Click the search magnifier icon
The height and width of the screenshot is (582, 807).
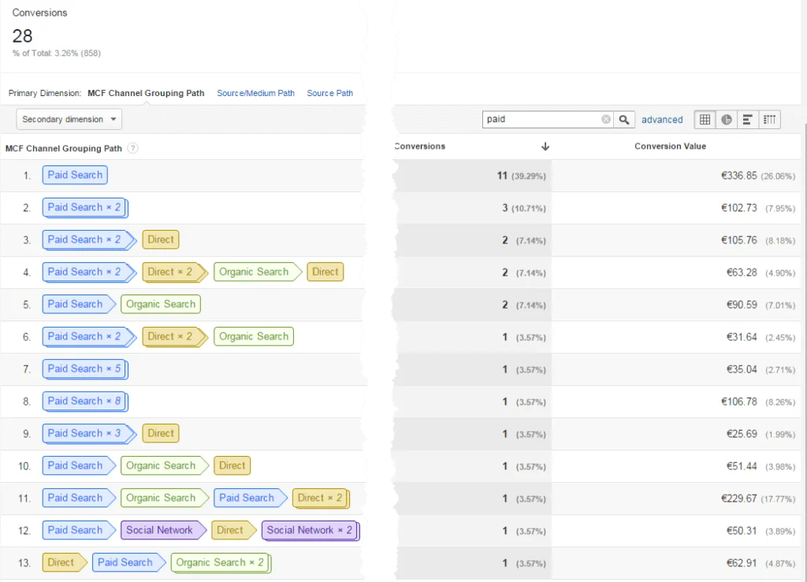[x=623, y=119]
